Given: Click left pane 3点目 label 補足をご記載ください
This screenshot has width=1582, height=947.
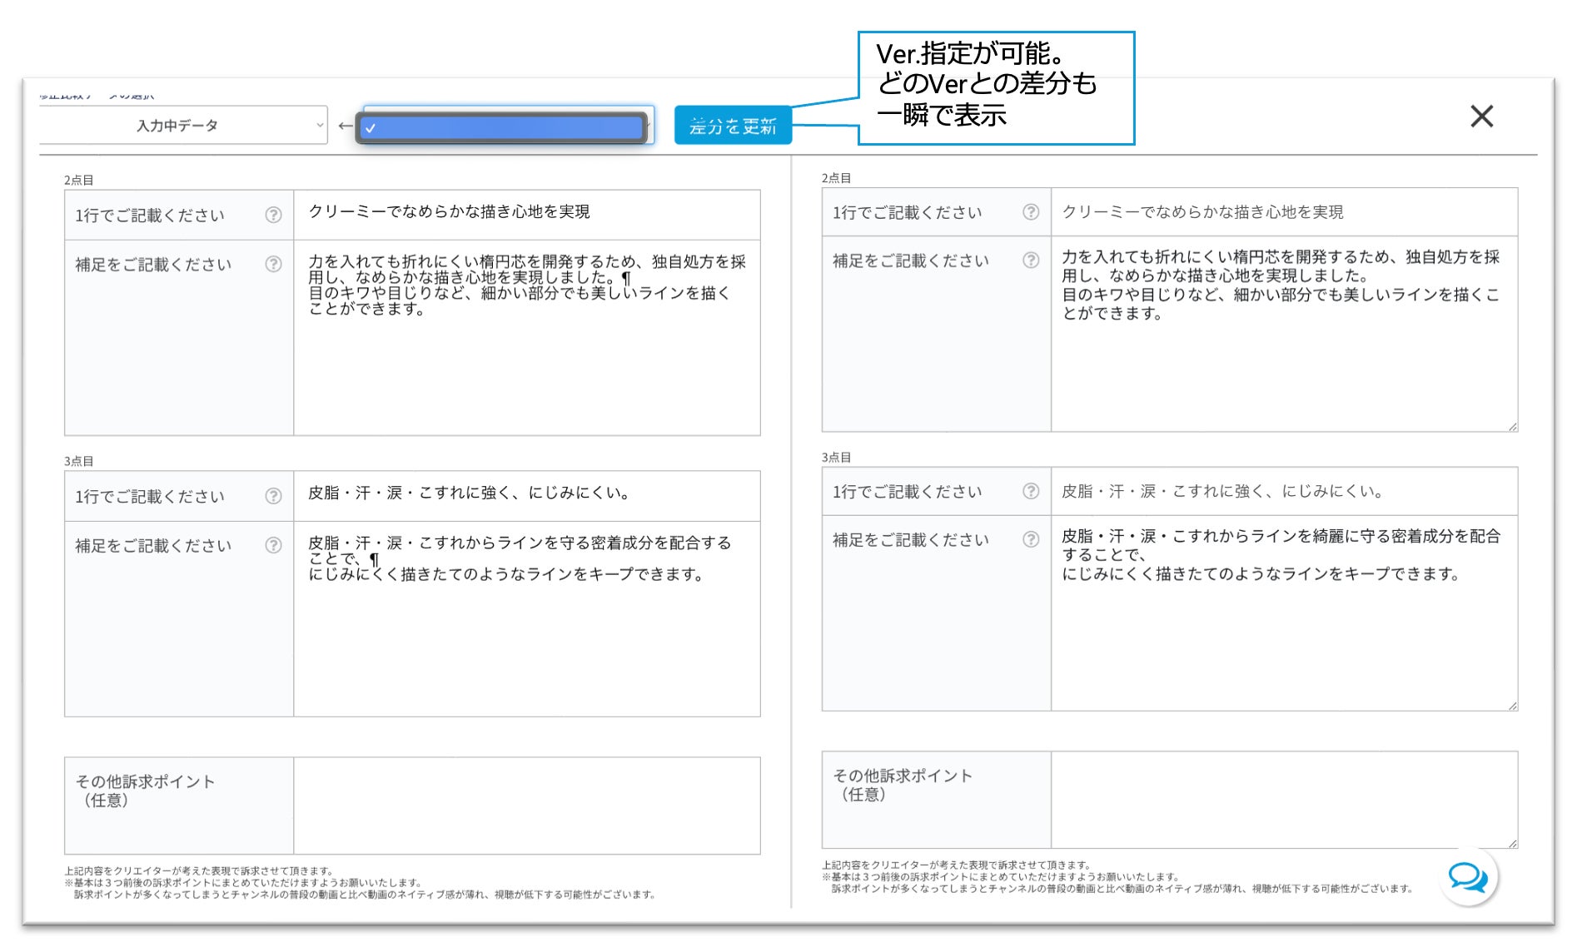Looking at the screenshot, I should pos(153,546).
